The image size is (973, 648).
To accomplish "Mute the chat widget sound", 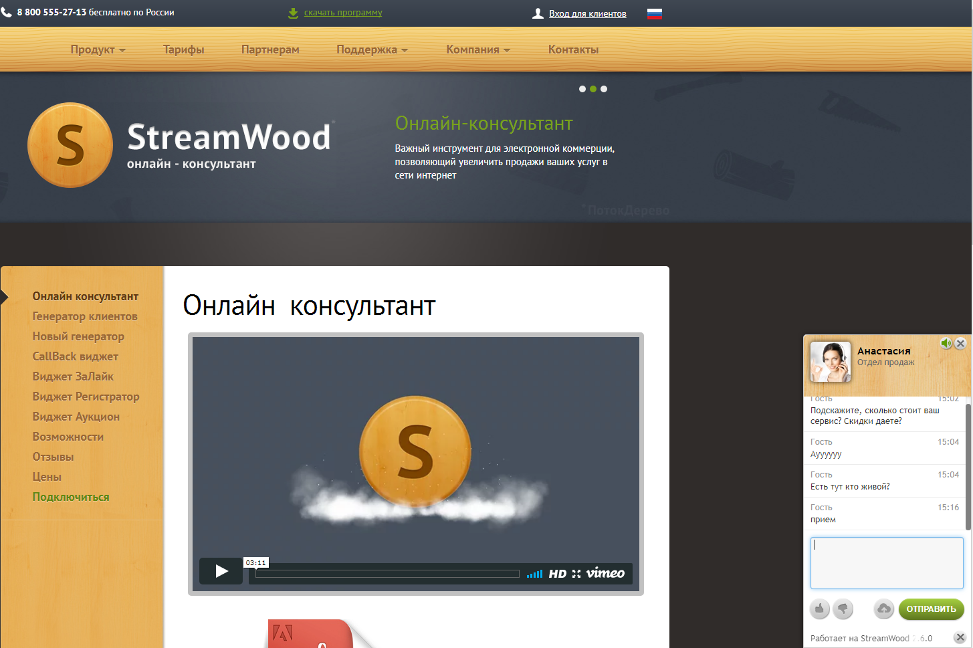I will click(x=946, y=343).
